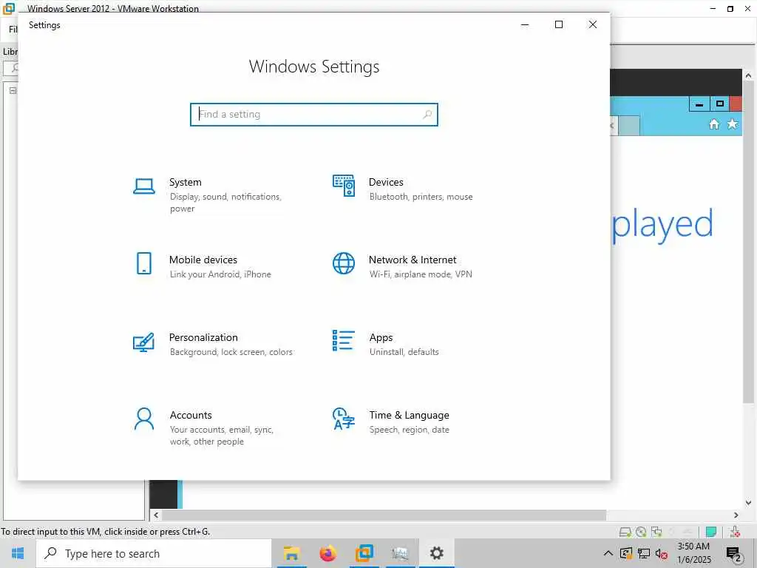
Task: Collapse the VMware library tree node
Action: pyautogui.click(x=13, y=90)
